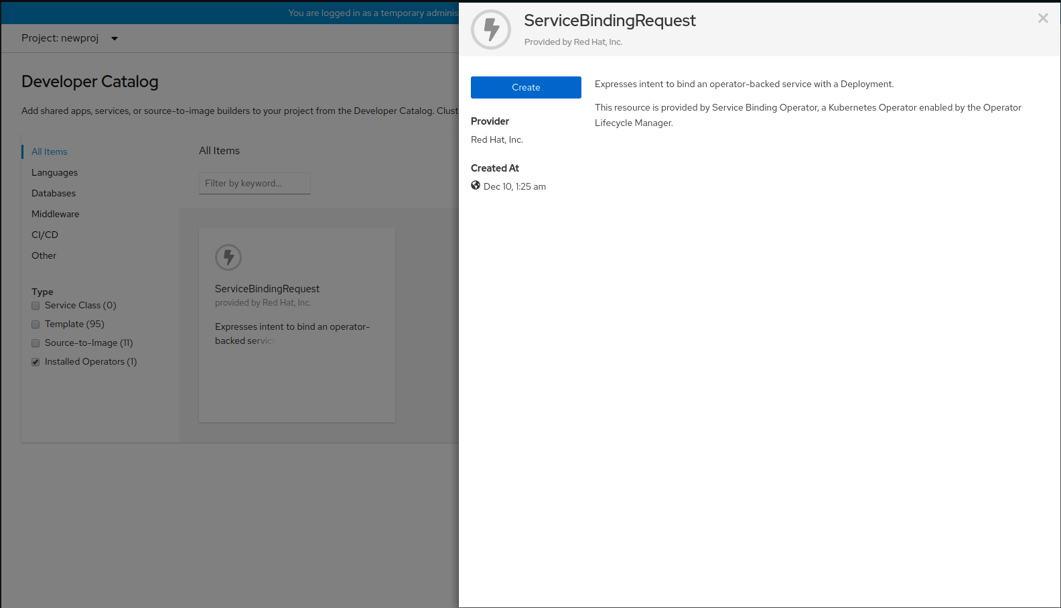The width and height of the screenshot is (1061, 608).
Task: Click the Developer Catalog heading
Action: pos(90,81)
